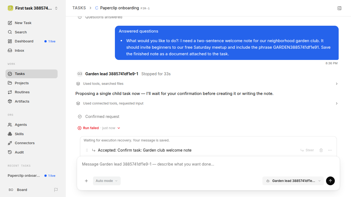Screen dimensions: 351x197
Task: Open the Auto mode dropdown
Action: coord(107,181)
